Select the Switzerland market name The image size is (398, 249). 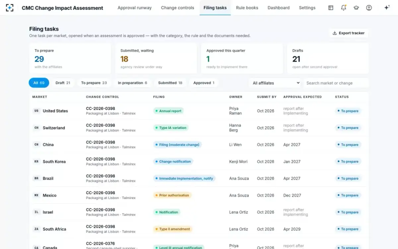point(54,128)
